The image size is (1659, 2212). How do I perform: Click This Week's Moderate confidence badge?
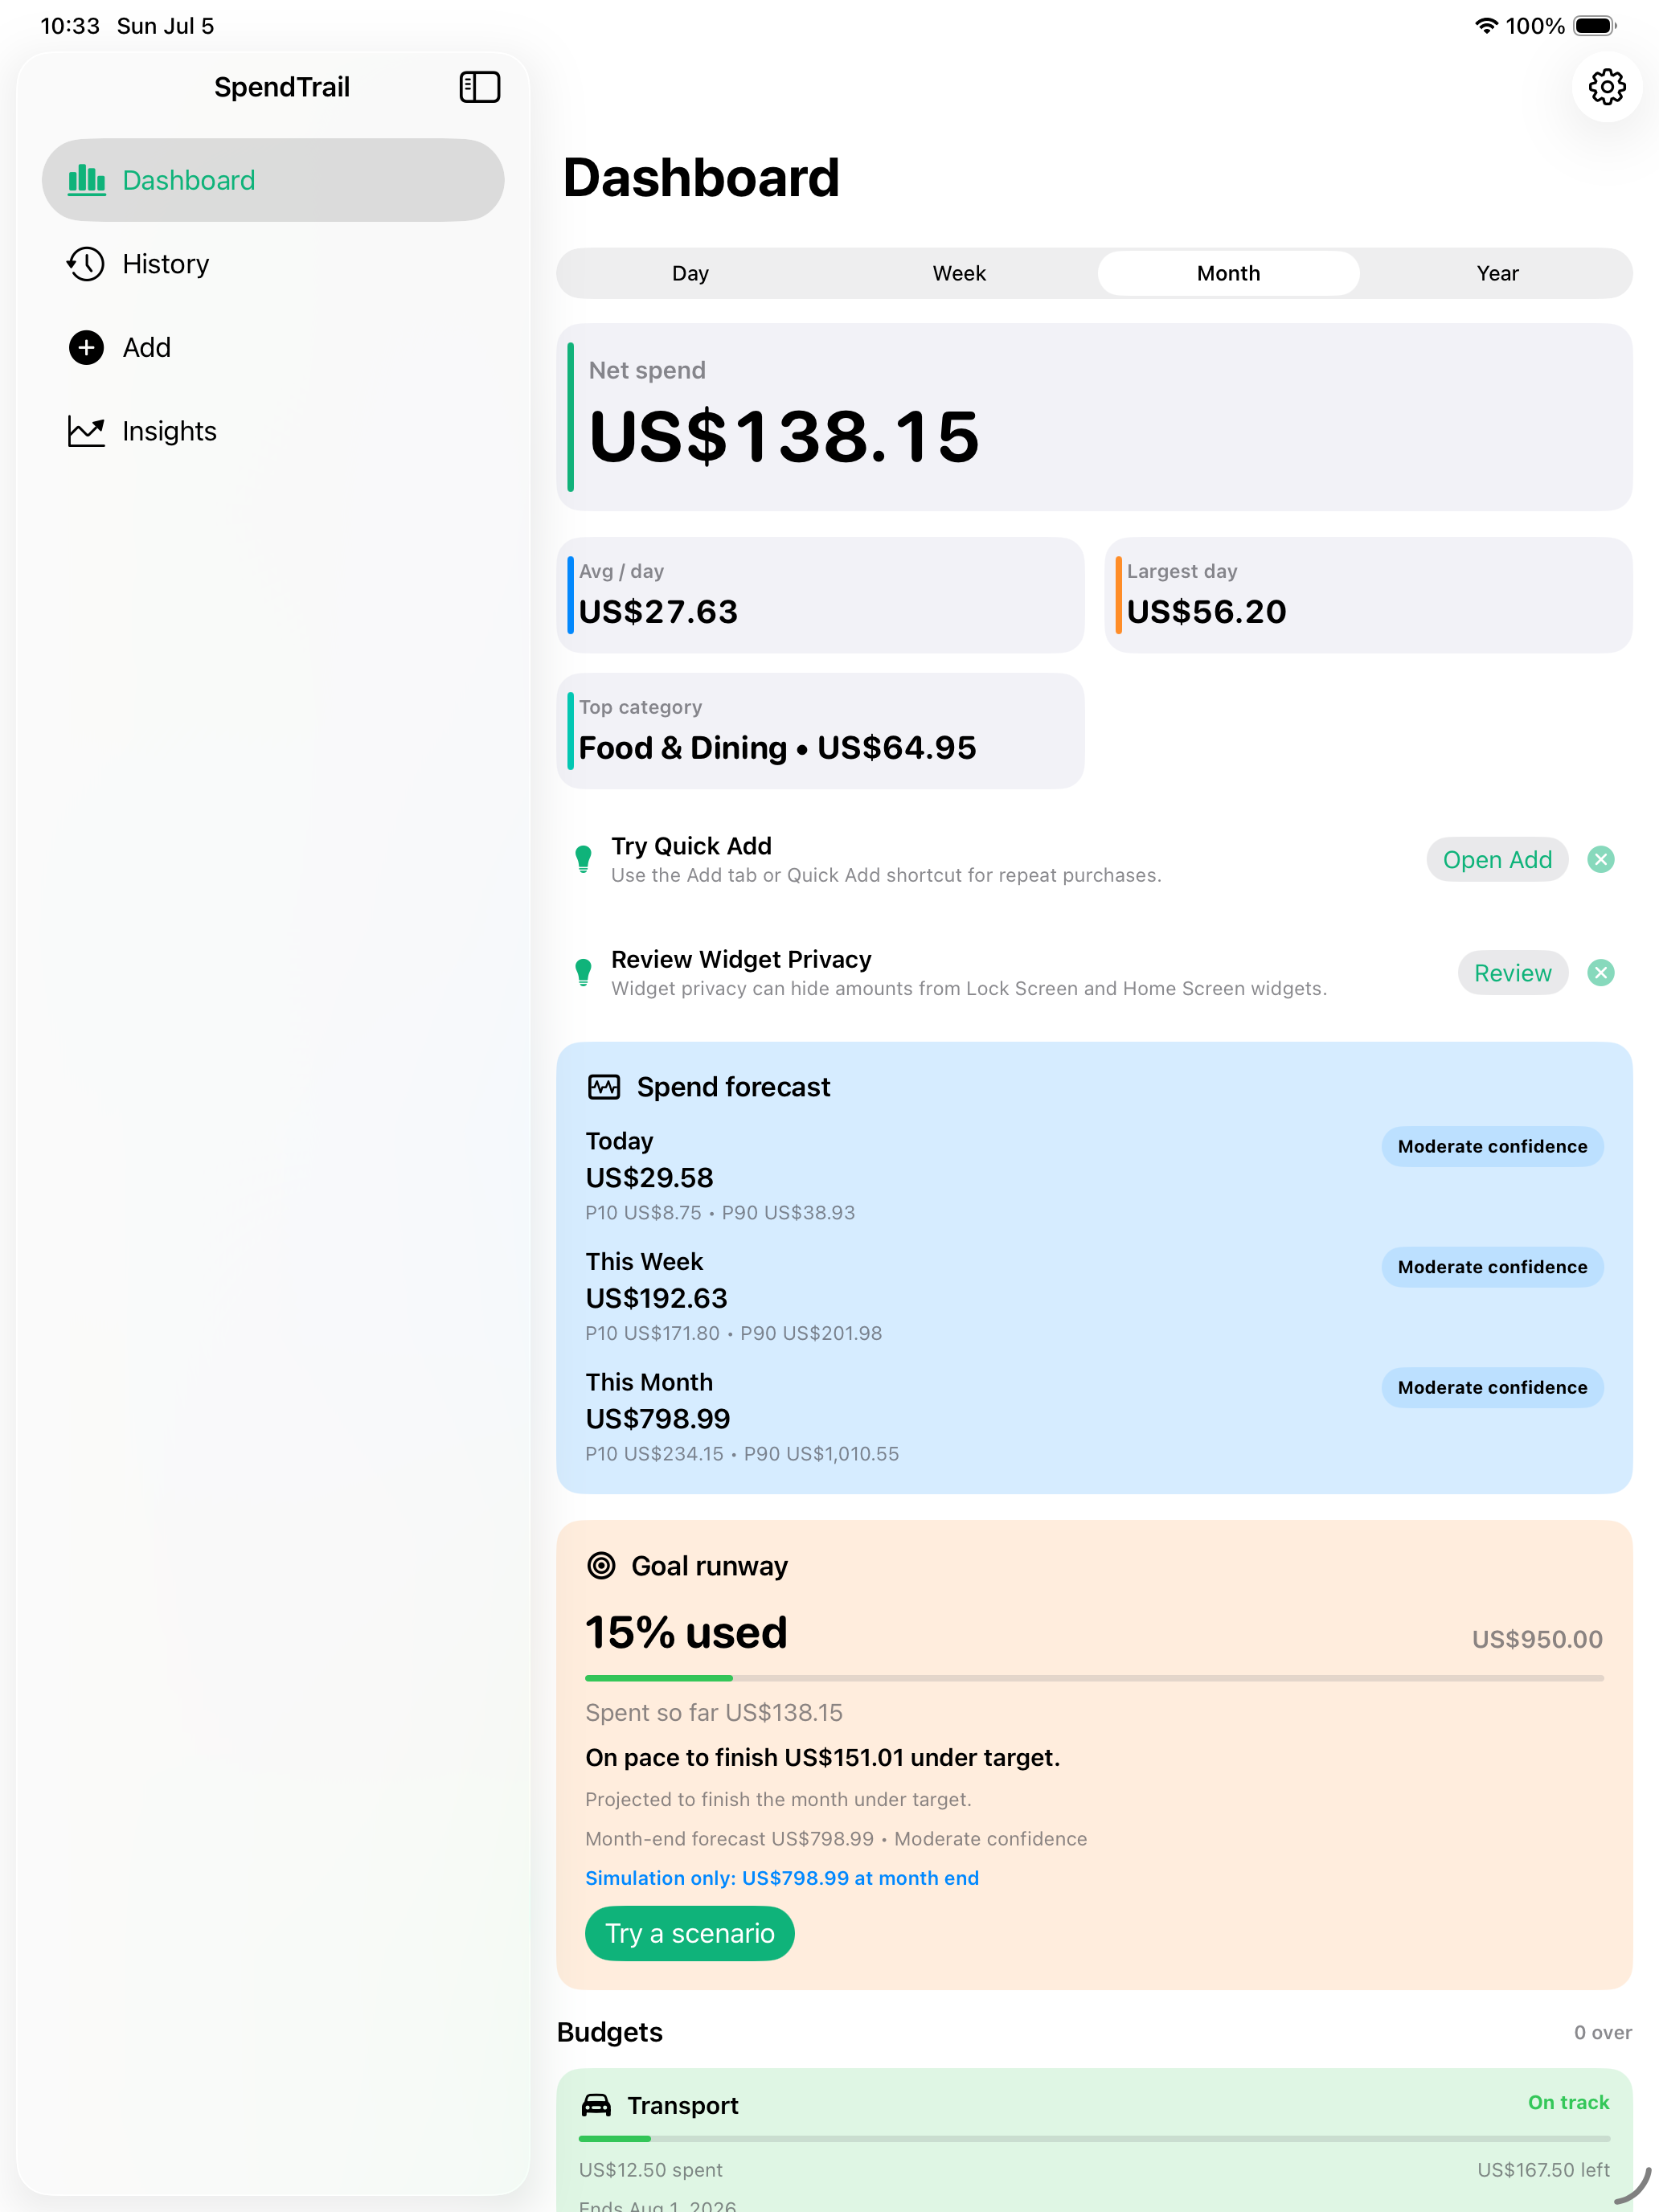[x=1492, y=1267]
